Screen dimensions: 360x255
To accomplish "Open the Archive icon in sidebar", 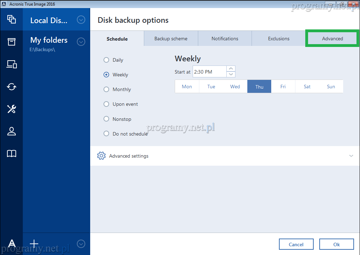I will (12, 42).
